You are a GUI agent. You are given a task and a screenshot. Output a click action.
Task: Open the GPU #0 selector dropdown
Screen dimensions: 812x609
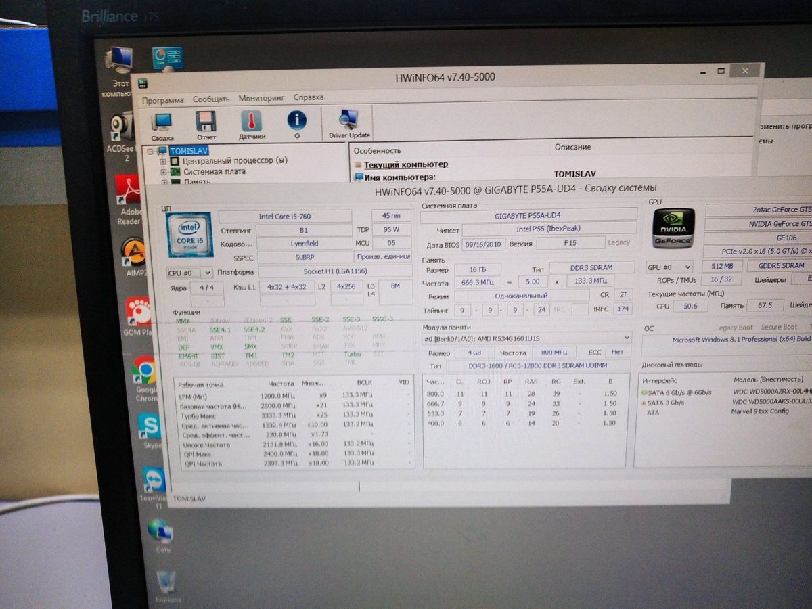click(x=669, y=267)
